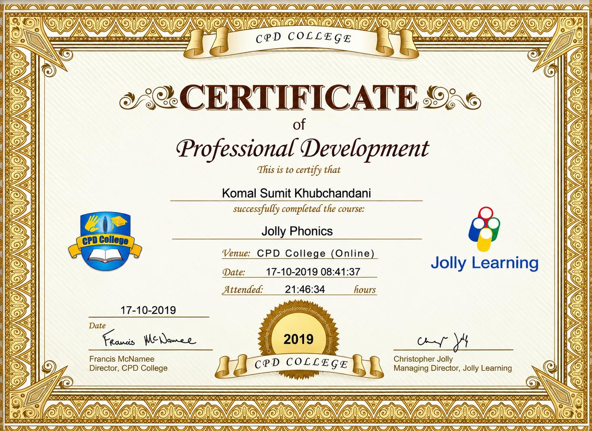This screenshot has height=431, width=592.
Task: Click the Venue: label
Action: click(x=236, y=253)
